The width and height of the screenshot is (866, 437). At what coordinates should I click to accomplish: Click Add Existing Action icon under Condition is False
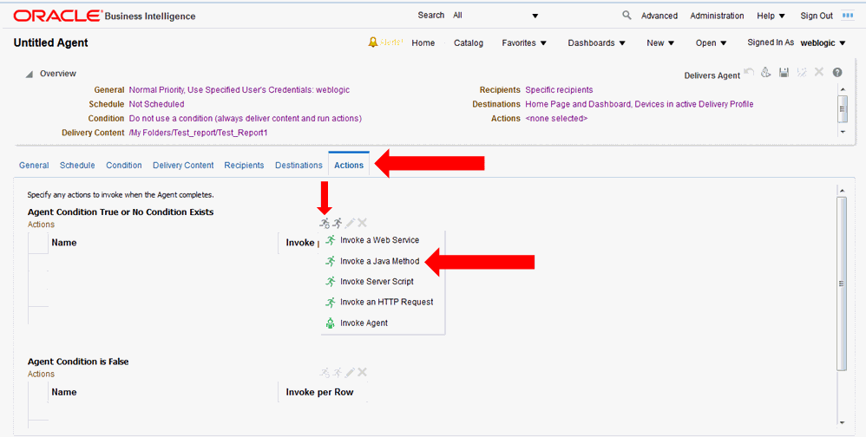coord(338,373)
